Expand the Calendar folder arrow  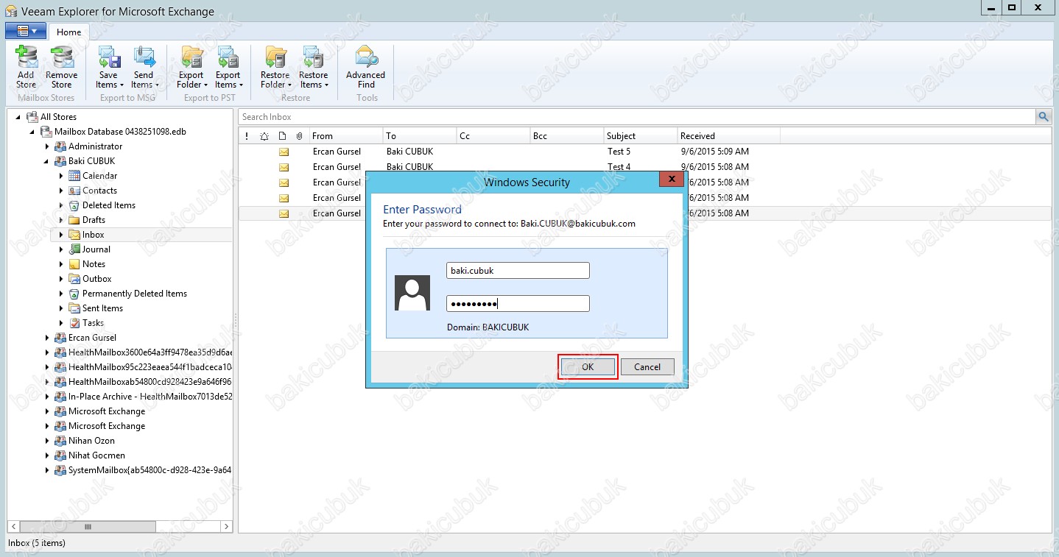pyautogui.click(x=62, y=176)
